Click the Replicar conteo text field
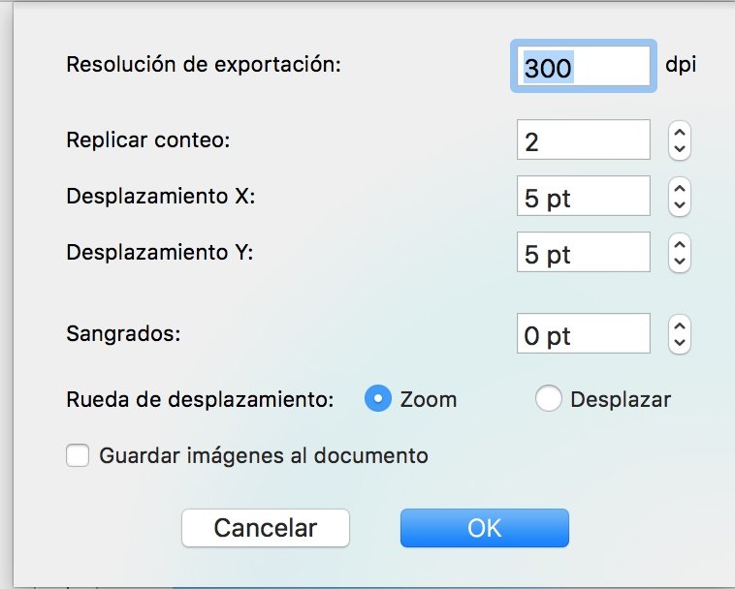 [x=583, y=139]
